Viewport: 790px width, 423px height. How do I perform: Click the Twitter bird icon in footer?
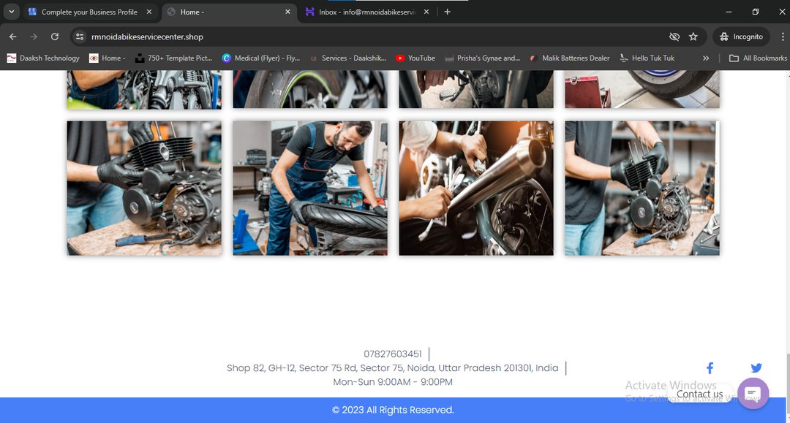[x=756, y=368]
